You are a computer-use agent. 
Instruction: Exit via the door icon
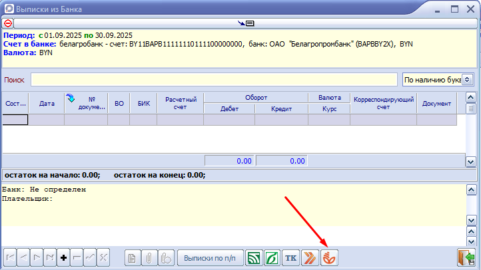tap(465, 257)
